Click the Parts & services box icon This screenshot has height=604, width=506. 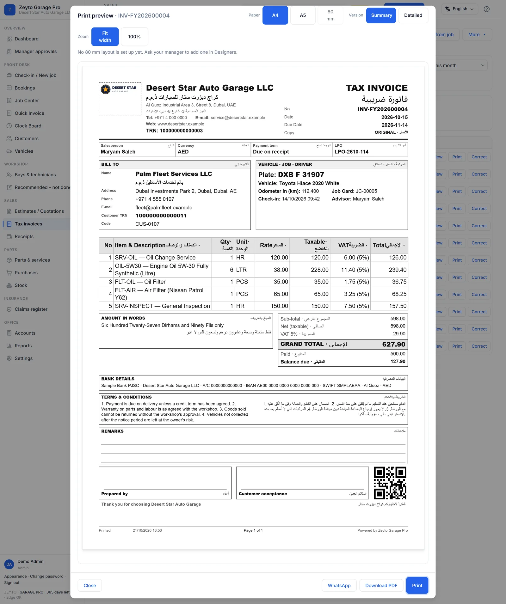click(9, 260)
